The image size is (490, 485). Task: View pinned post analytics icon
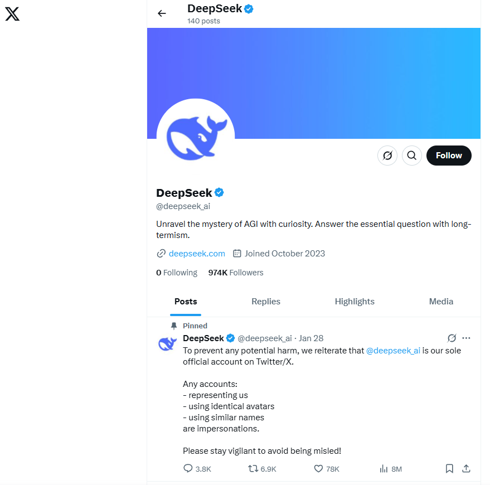click(x=391, y=468)
